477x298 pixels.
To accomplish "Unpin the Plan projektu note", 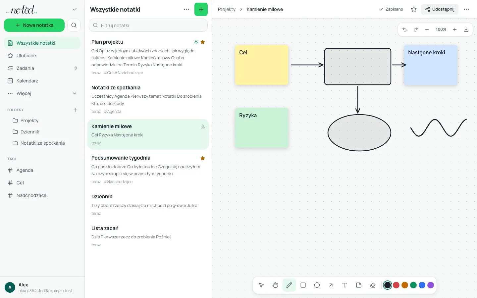I will [196, 42].
